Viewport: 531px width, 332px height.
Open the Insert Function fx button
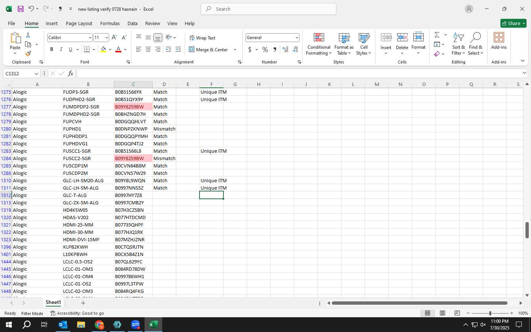coord(70,73)
